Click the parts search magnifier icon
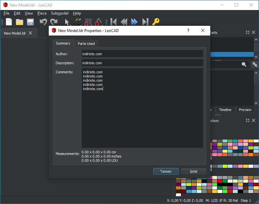259x204 pixels. (244, 65)
